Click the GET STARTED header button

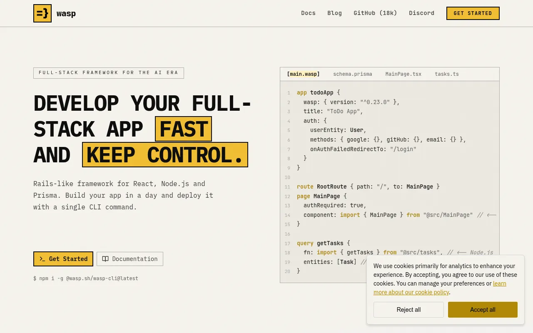click(473, 13)
